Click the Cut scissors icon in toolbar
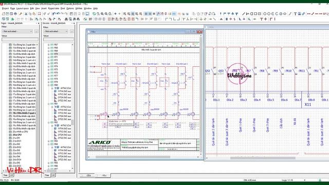This screenshot has height=185, width=329. [26, 14]
